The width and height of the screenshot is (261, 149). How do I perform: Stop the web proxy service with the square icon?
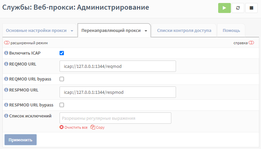click(251, 8)
